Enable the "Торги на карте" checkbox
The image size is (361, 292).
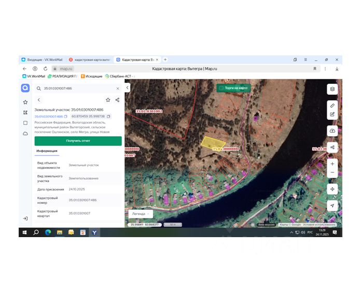[x=221, y=88]
